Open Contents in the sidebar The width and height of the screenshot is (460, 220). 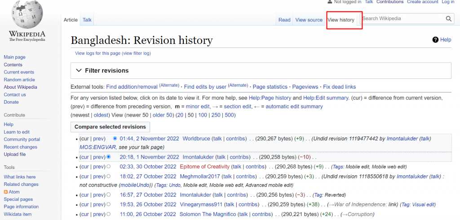pyautogui.click(x=13, y=65)
